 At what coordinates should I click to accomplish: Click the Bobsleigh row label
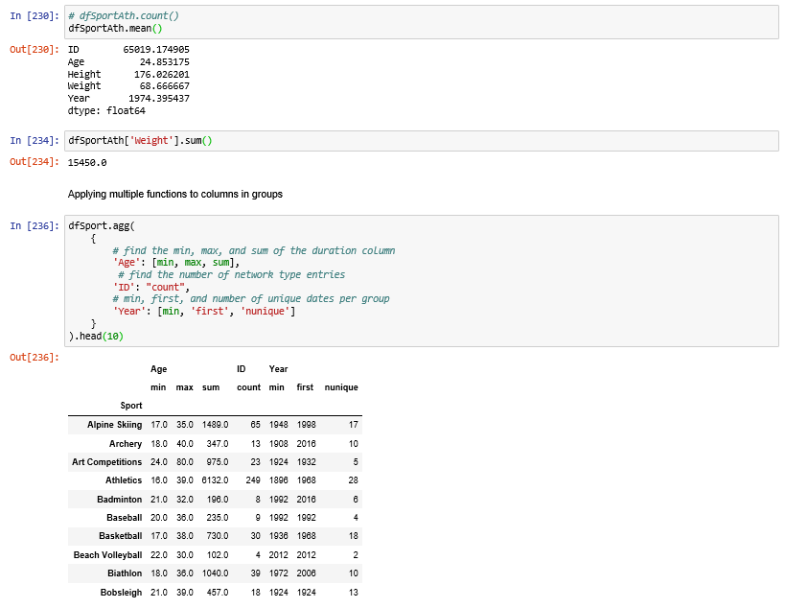coord(120,593)
